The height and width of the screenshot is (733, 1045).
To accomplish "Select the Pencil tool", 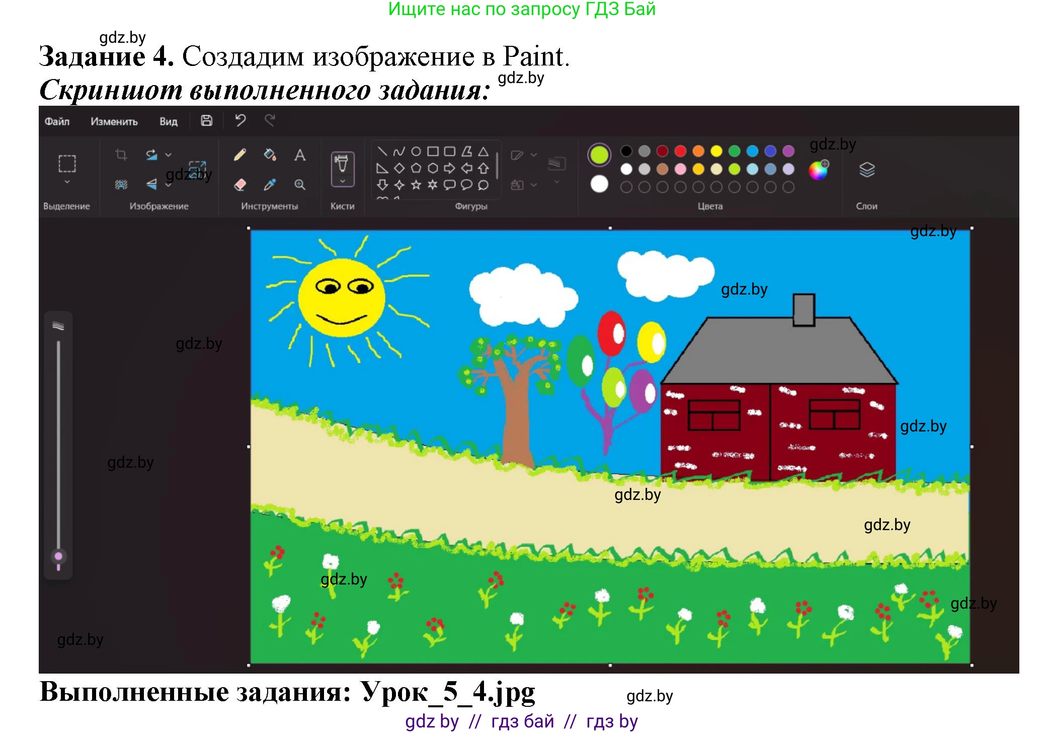I will 240,155.
